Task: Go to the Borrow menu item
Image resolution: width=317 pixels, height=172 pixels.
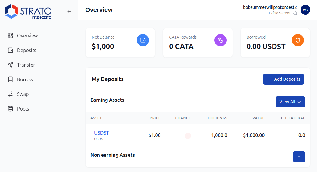Action: click(x=25, y=79)
